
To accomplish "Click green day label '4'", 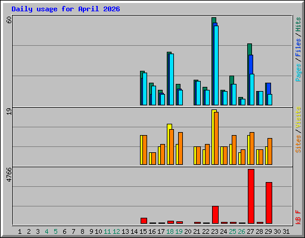I will [46, 231].
